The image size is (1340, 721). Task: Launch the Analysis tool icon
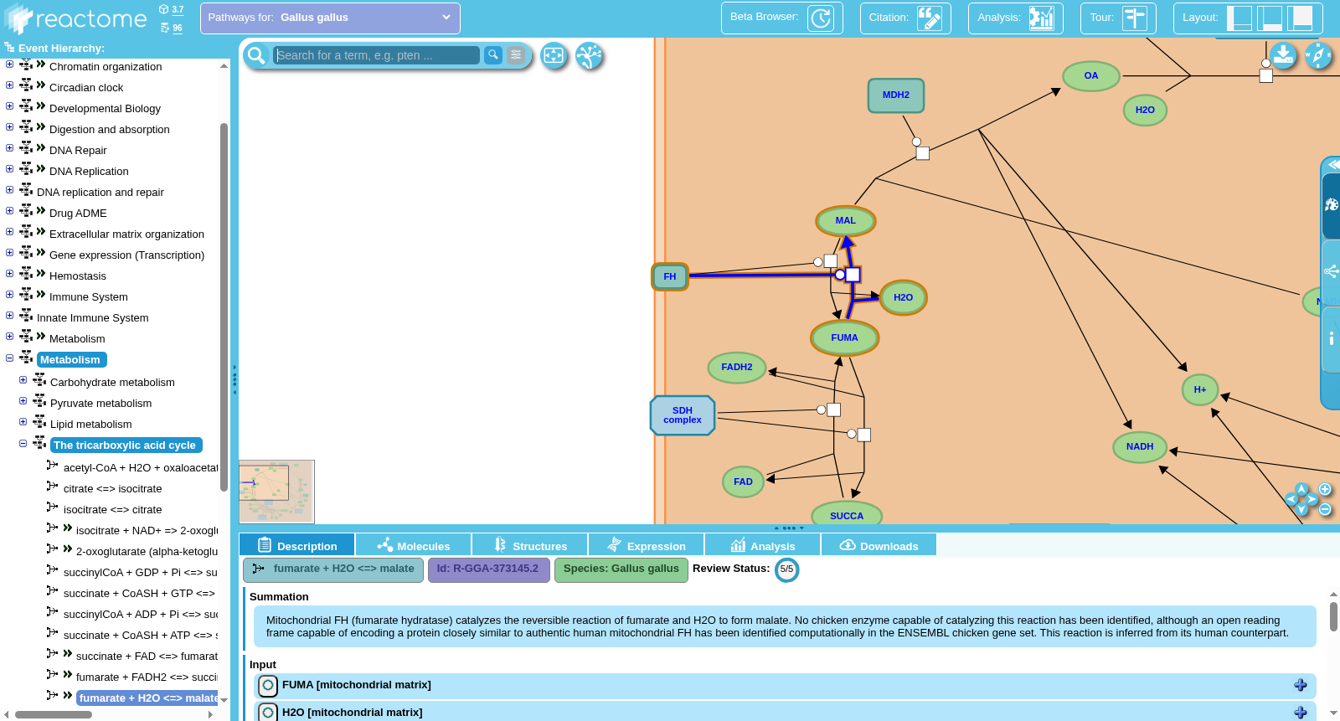tap(1041, 18)
